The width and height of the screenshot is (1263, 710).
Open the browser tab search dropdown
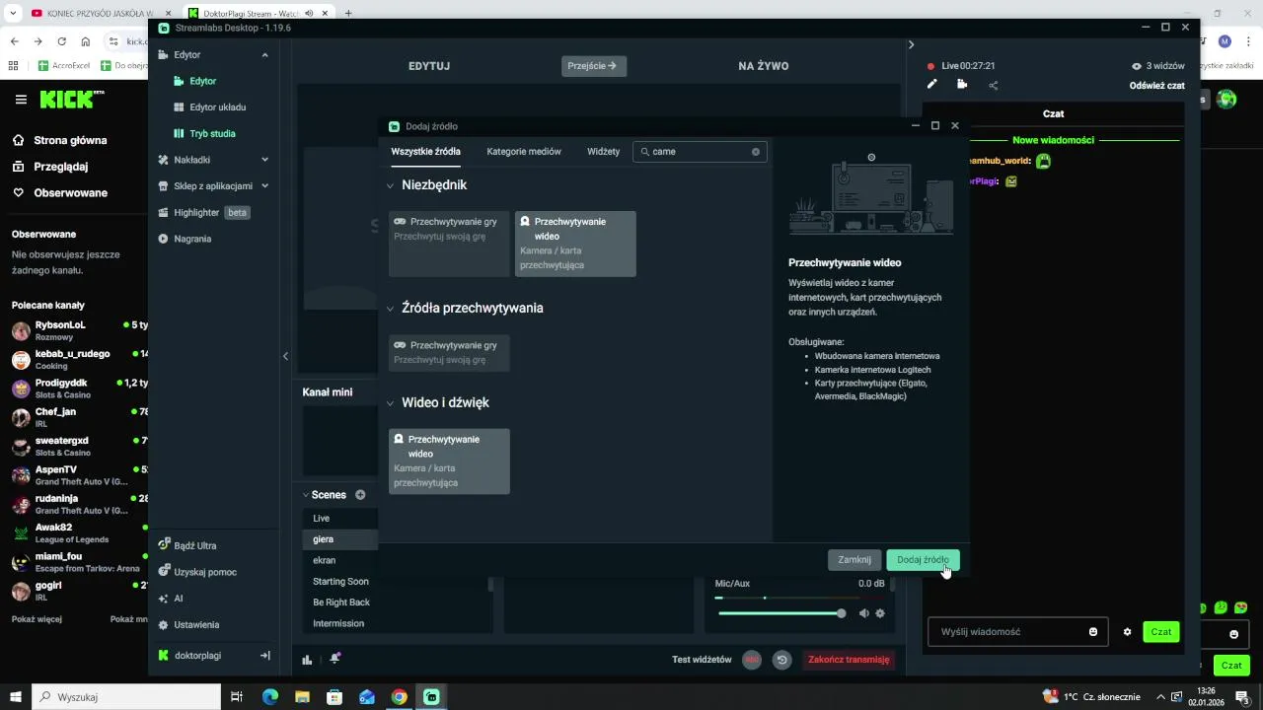tap(13, 14)
